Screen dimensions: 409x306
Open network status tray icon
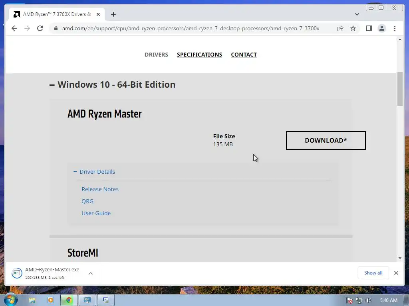359,300
